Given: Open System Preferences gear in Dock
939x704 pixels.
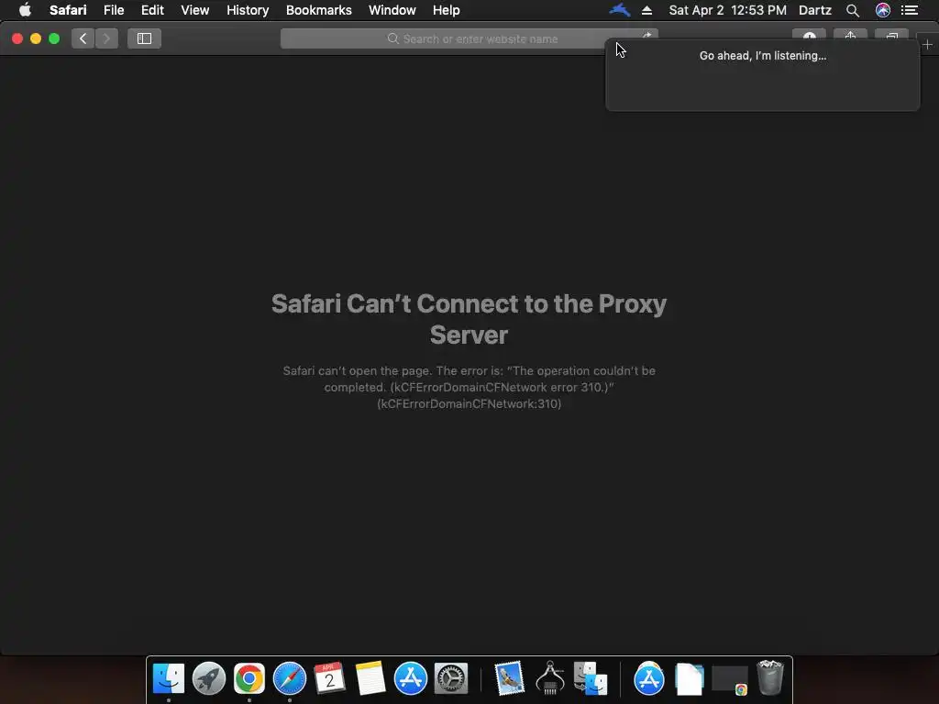Looking at the screenshot, I should 450,678.
